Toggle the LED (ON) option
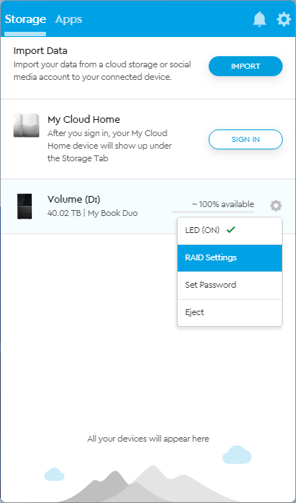 tap(229, 231)
